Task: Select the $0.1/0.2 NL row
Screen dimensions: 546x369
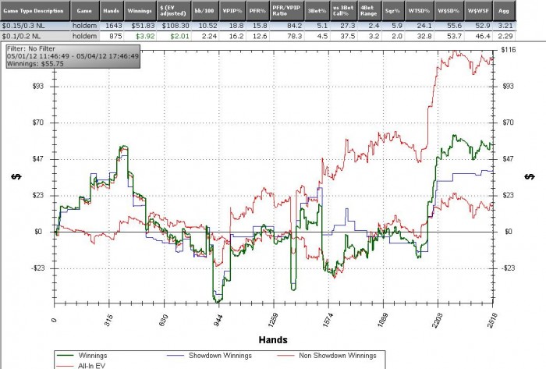Action: click(x=257, y=36)
